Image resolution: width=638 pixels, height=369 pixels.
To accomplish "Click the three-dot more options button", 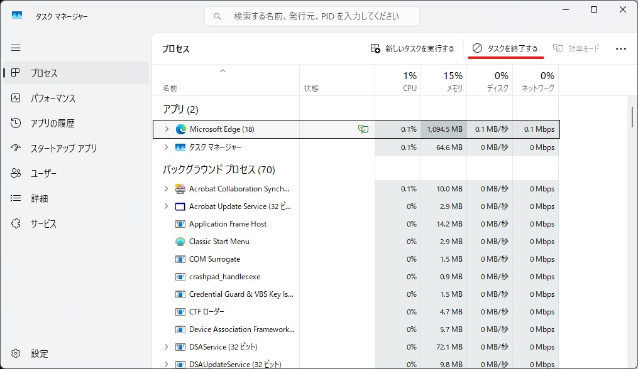I will point(621,49).
